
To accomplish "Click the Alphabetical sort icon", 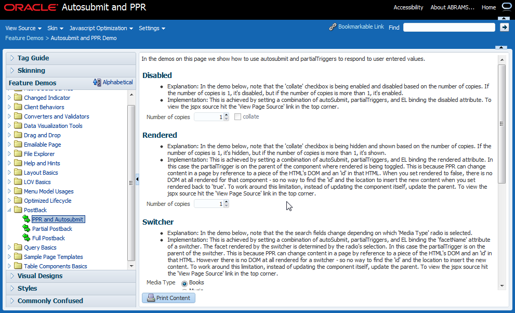I will (97, 83).
